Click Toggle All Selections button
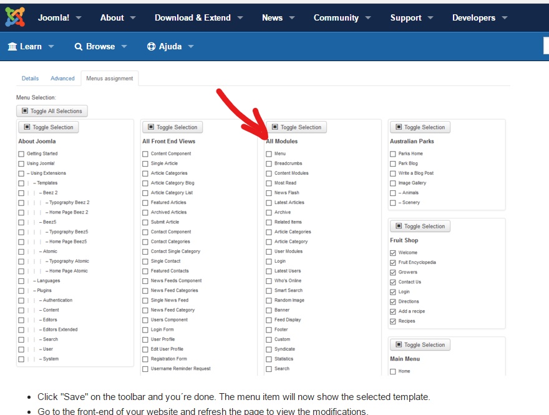Screen dimensions: 549x415 [x=52, y=111]
